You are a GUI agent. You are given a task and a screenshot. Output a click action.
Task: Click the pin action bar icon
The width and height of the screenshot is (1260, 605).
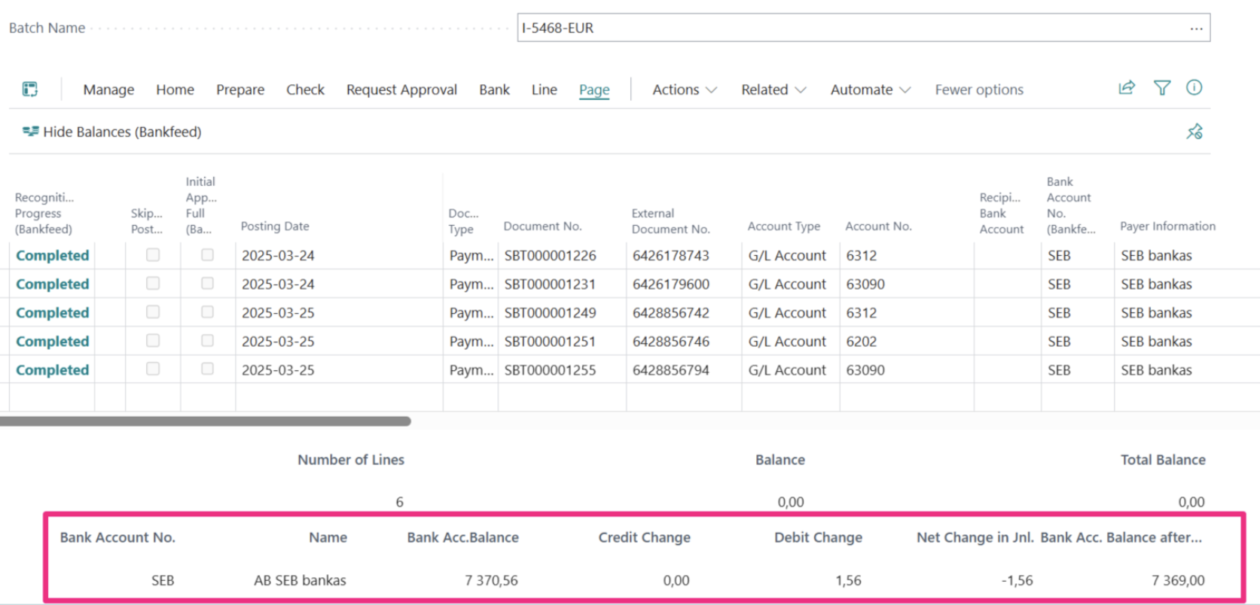tap(1194, 132)
